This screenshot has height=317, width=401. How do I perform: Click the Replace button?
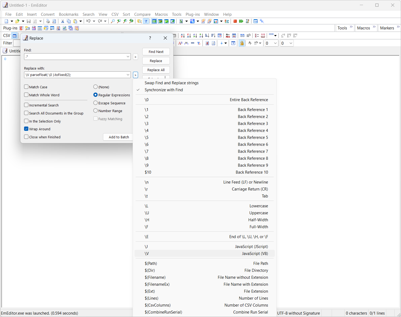tap(156, 61)
